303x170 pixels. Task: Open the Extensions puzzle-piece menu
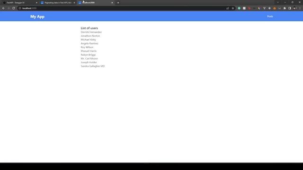click(285, 8)
